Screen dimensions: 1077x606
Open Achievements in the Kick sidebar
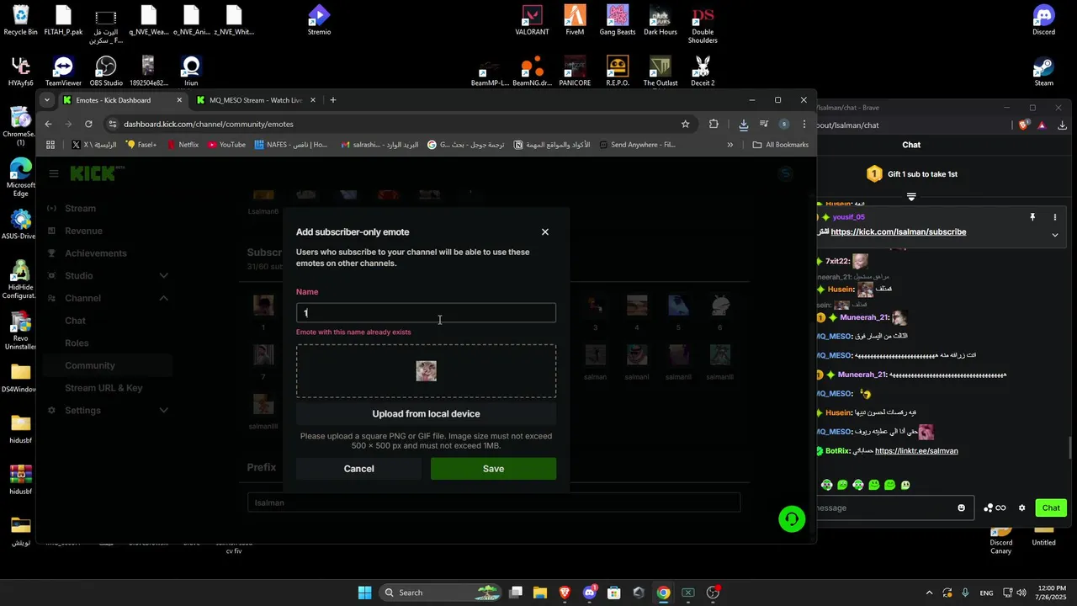[x=96, y=253]
